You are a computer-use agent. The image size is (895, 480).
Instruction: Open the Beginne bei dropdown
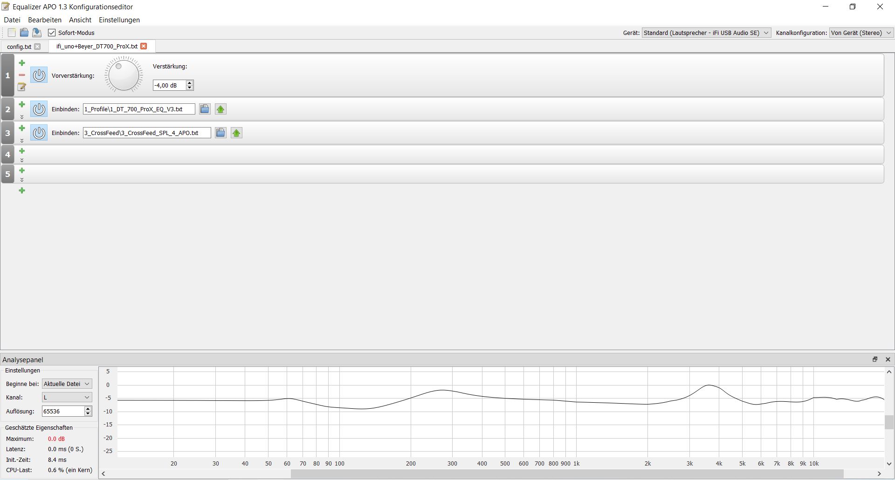(x=67, y=384)
